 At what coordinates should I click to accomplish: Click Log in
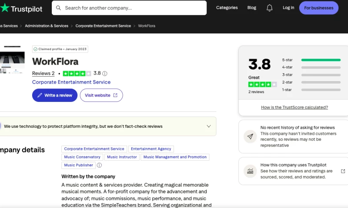(288, 8)
